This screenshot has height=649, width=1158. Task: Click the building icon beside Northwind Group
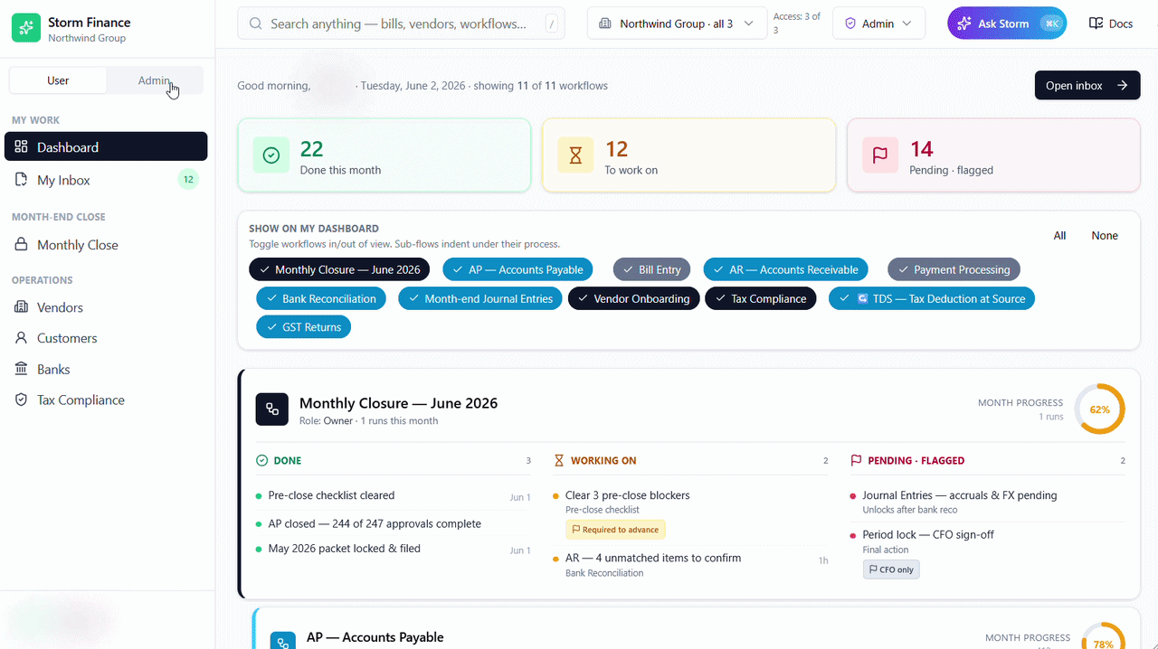(605, 24)
